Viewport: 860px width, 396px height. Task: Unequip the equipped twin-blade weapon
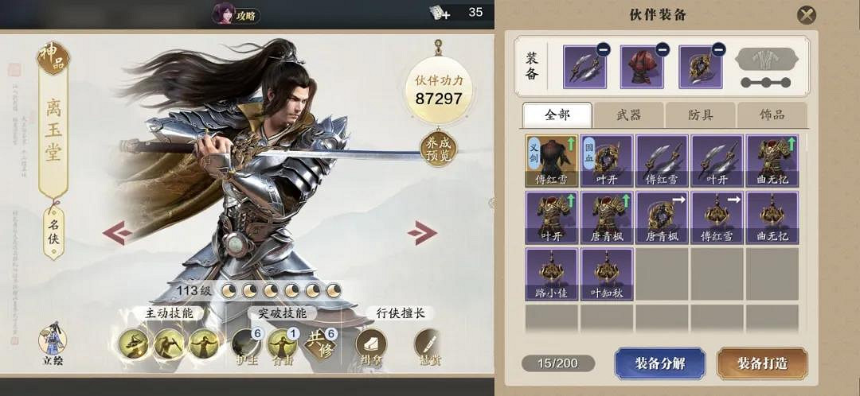tap(604, 49)
